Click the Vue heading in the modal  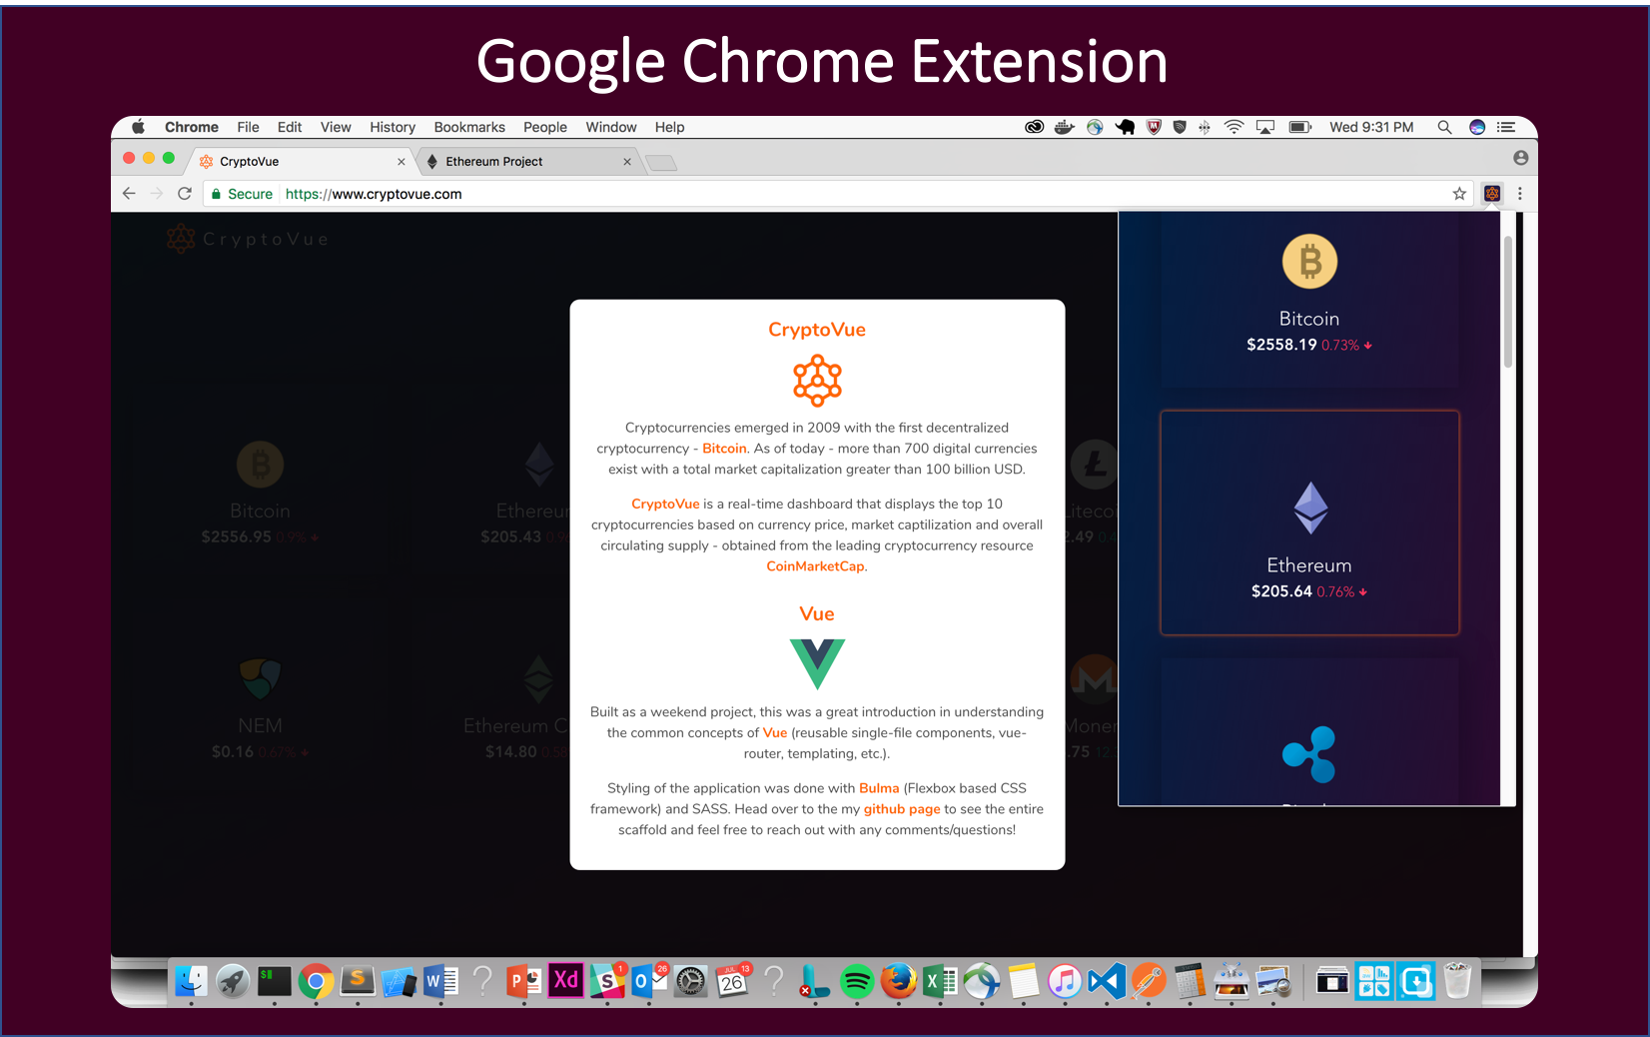tap(817, 614)
